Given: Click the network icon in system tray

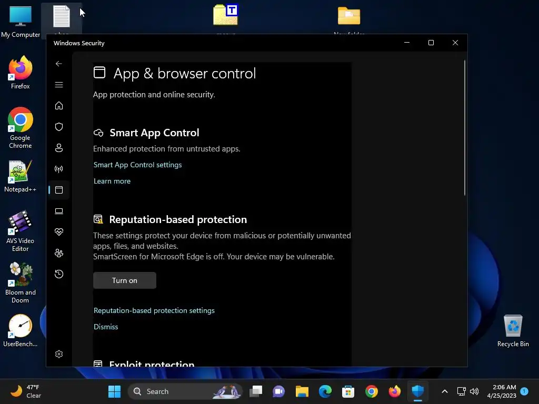Looking at the screenshot, I should [461, 391].
